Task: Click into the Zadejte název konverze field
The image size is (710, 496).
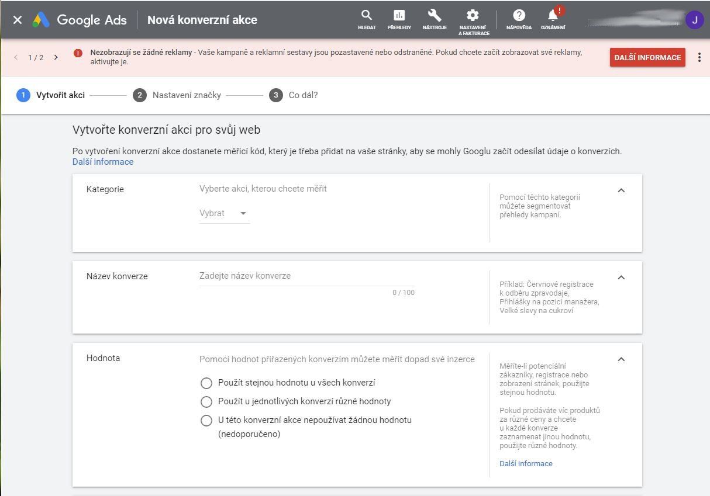Action: [307, 276]
